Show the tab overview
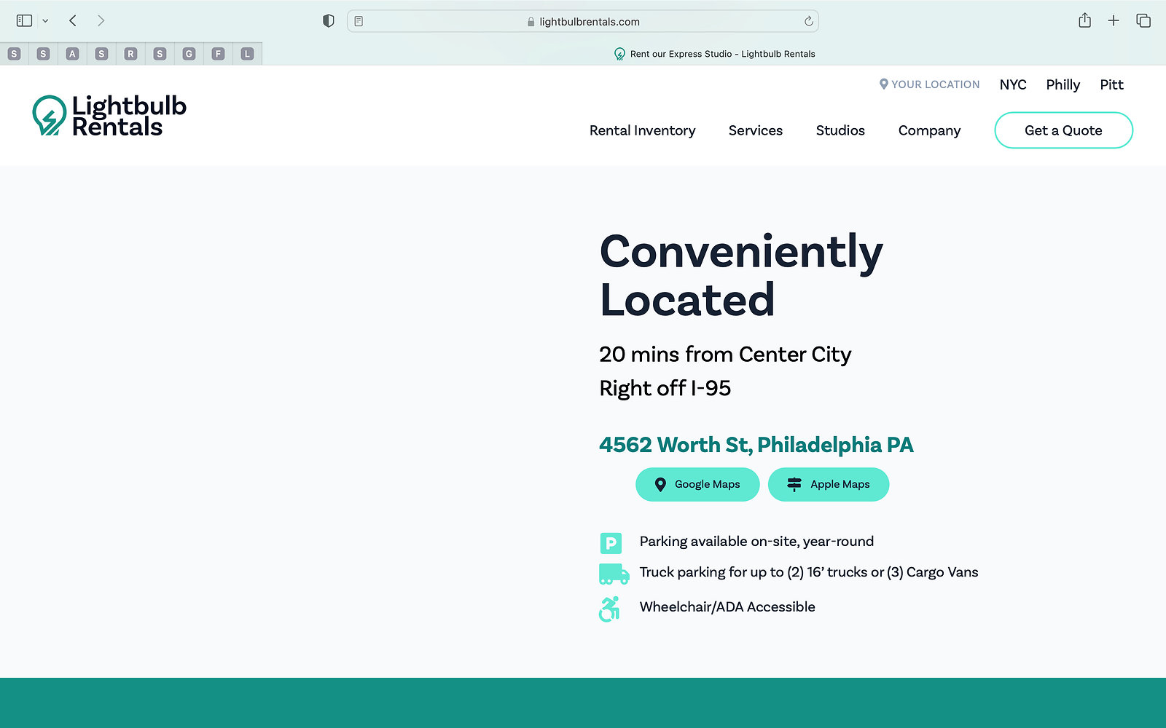 1143,21
